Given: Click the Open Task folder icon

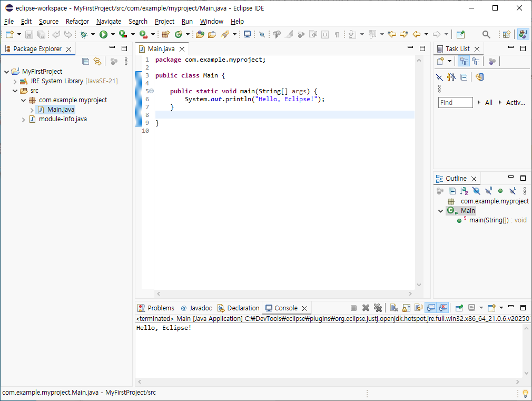Looking at the screenshot, I should [212, 34].
